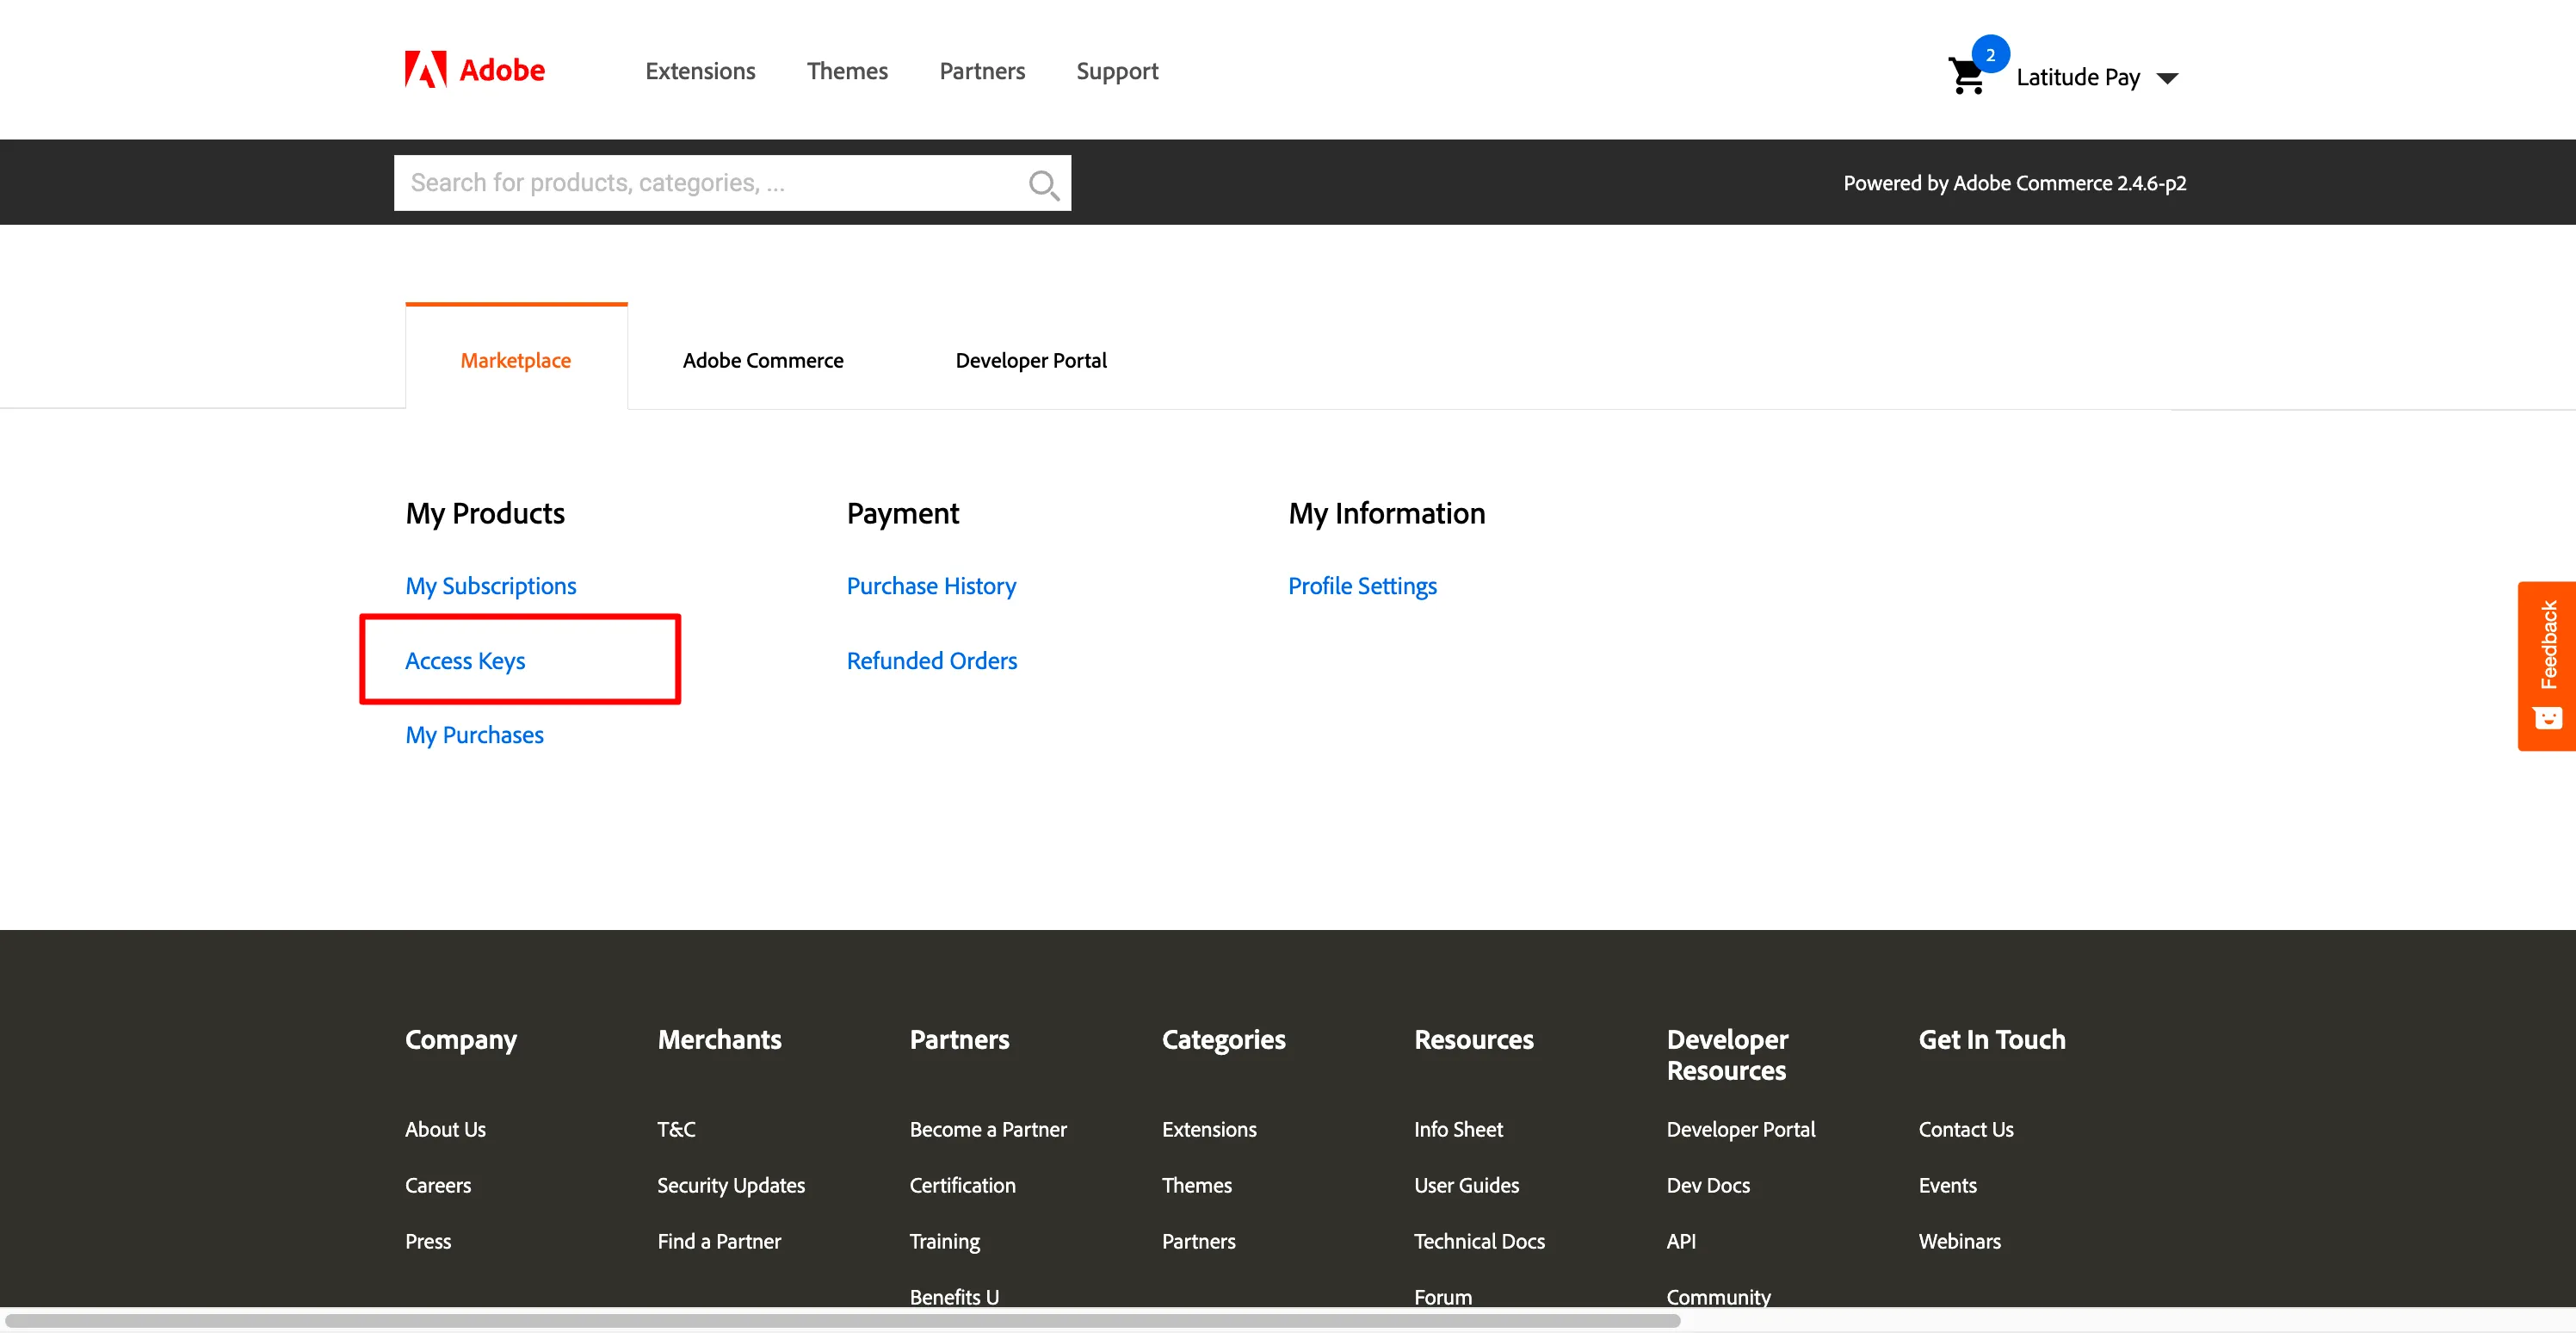Open Technical Docs footer link

(1479, 1241)
